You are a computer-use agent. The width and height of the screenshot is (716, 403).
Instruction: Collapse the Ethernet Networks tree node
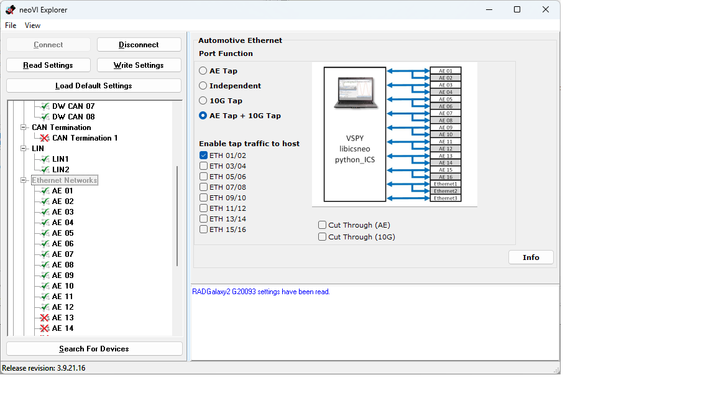coord(24,180)
